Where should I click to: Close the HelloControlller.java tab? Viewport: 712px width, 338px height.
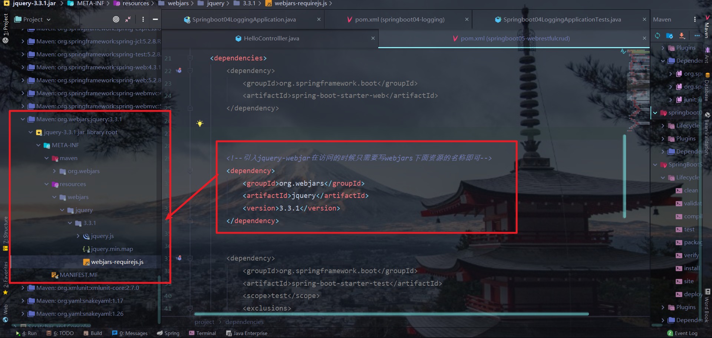click(x=373, y=38)
